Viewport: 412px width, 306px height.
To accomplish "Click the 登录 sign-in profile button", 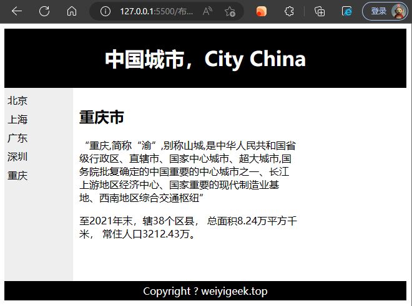I will point(385,11).
